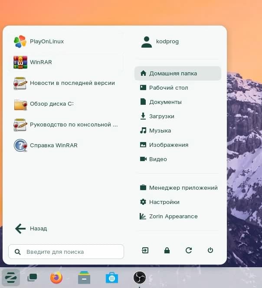
Task: Open the Software store taskbar icon
Action: coord(111,278)
